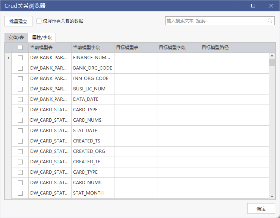Select the BUSI_LIC_NUM field cell
This screenshot has height=218, width=280.
coord(93,89)
